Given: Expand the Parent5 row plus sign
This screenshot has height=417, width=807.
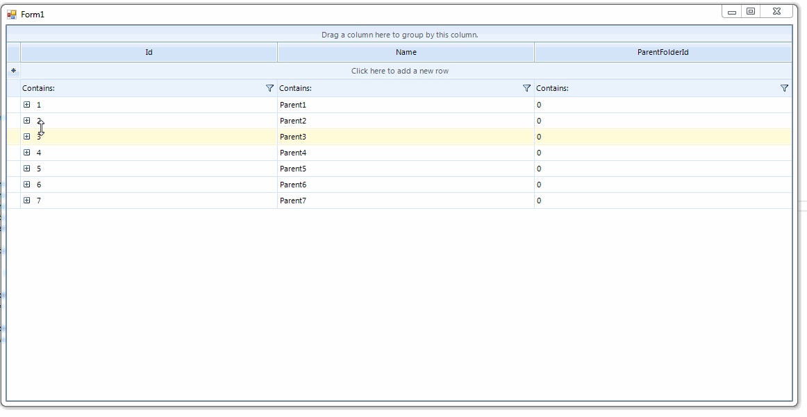Looking at the screenshot, I should 27,169.
